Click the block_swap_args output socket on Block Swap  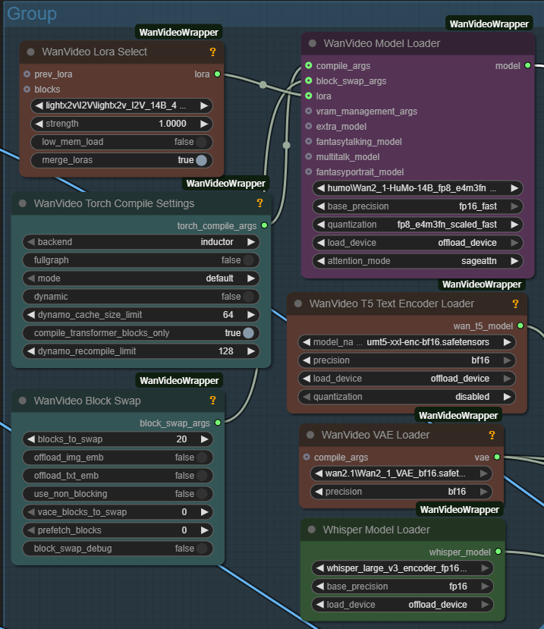coord(218,423)
